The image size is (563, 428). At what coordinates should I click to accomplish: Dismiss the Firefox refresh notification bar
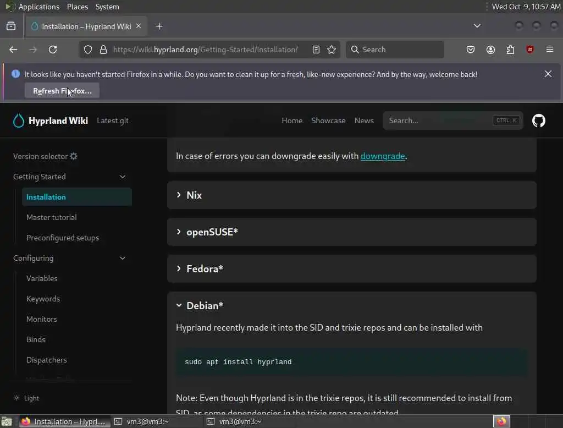click(548, 74)
